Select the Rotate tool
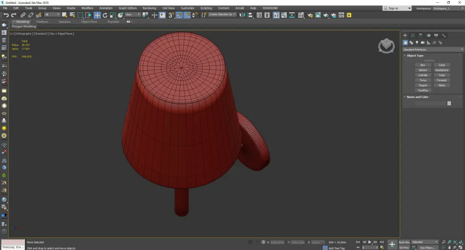Screen dimensions: 465x250 pyautogui.click(x=105, y=15)
